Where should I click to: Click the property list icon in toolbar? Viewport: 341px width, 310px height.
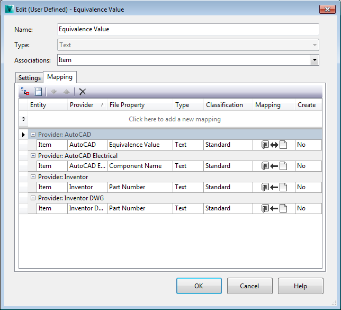click(38, 92)
